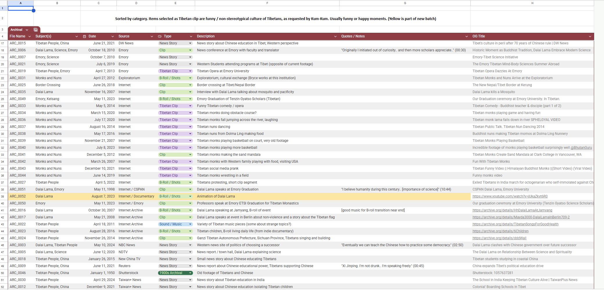Select the date cell 'May 11, 1998'
Screen dimensions: 604x290
(98, 189)
